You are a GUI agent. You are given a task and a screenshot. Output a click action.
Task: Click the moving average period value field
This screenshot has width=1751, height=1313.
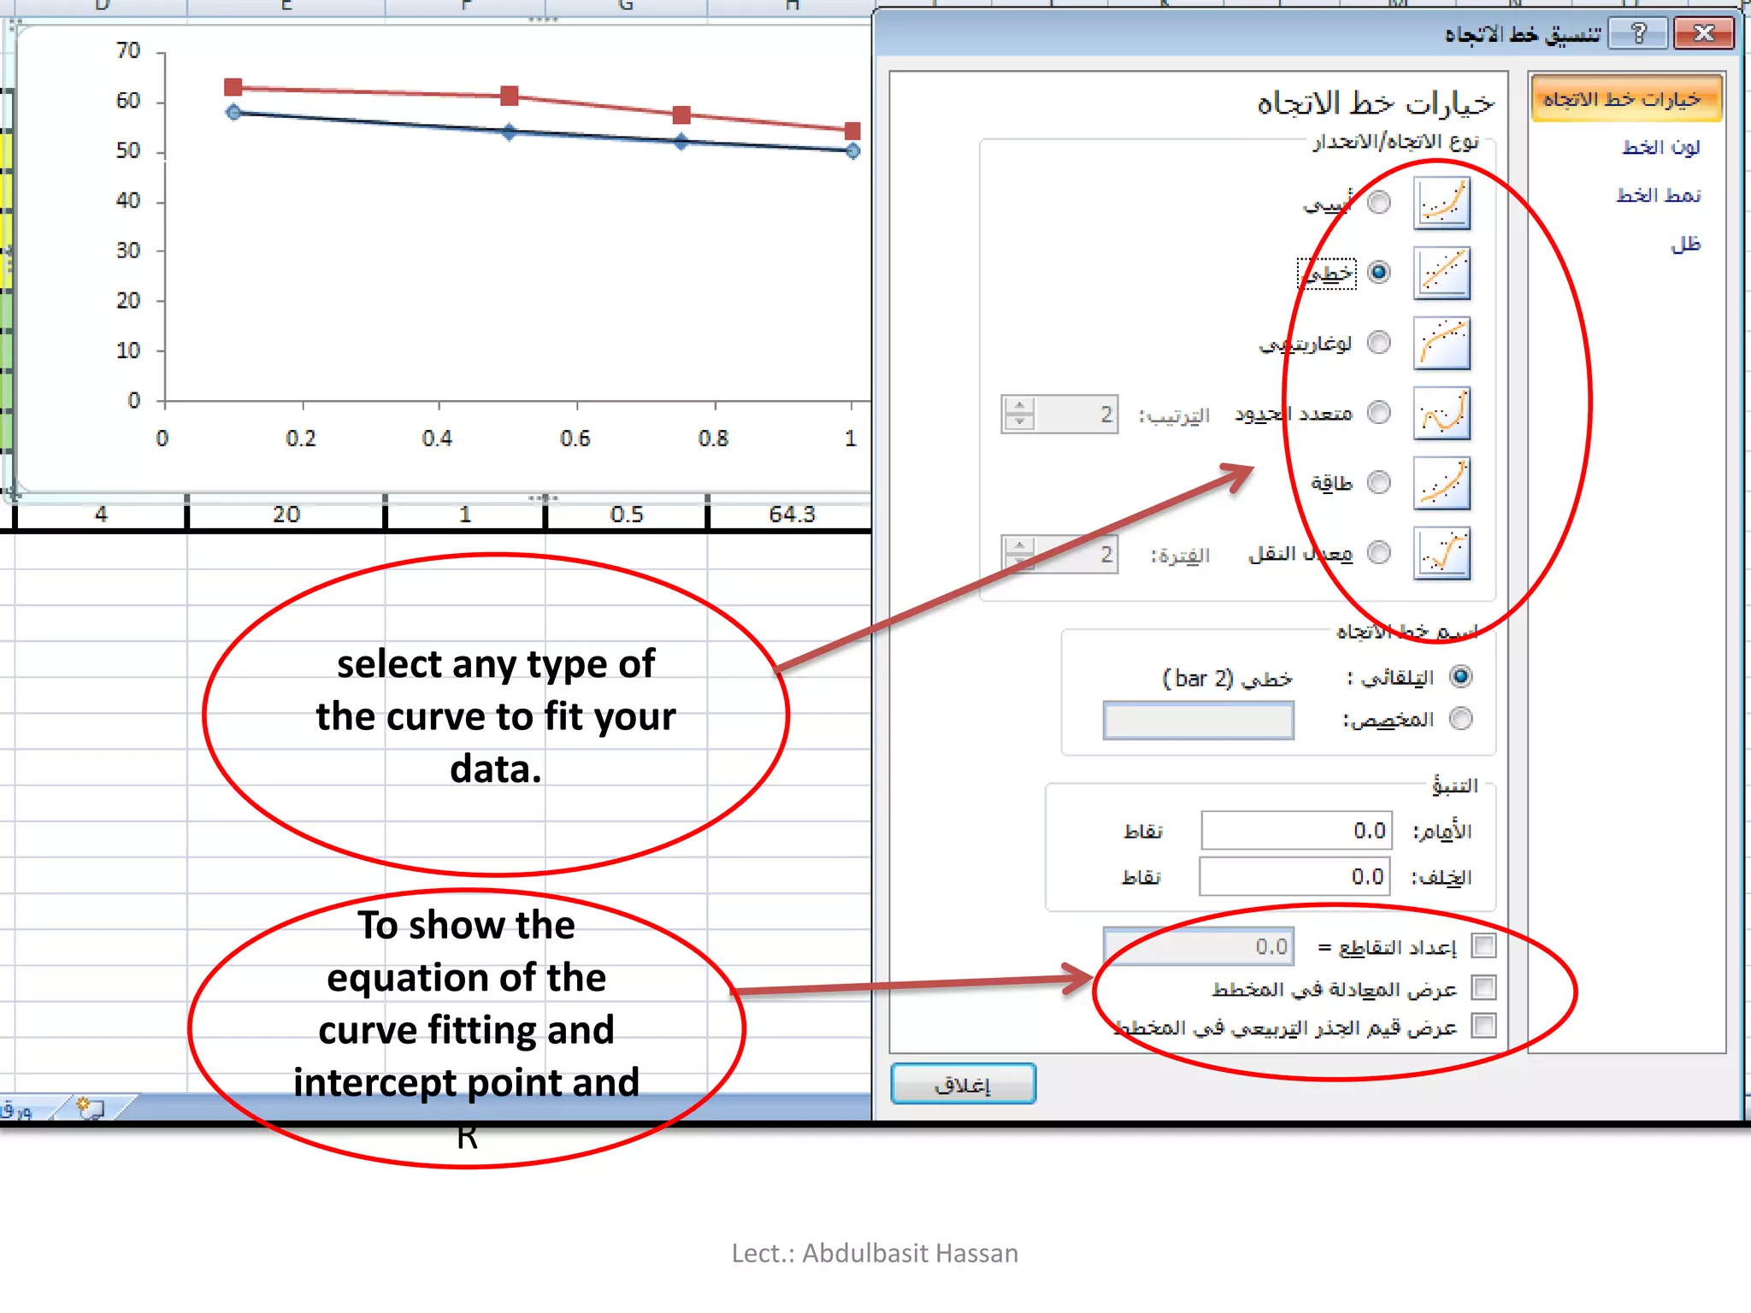[x=1076, y=554]
